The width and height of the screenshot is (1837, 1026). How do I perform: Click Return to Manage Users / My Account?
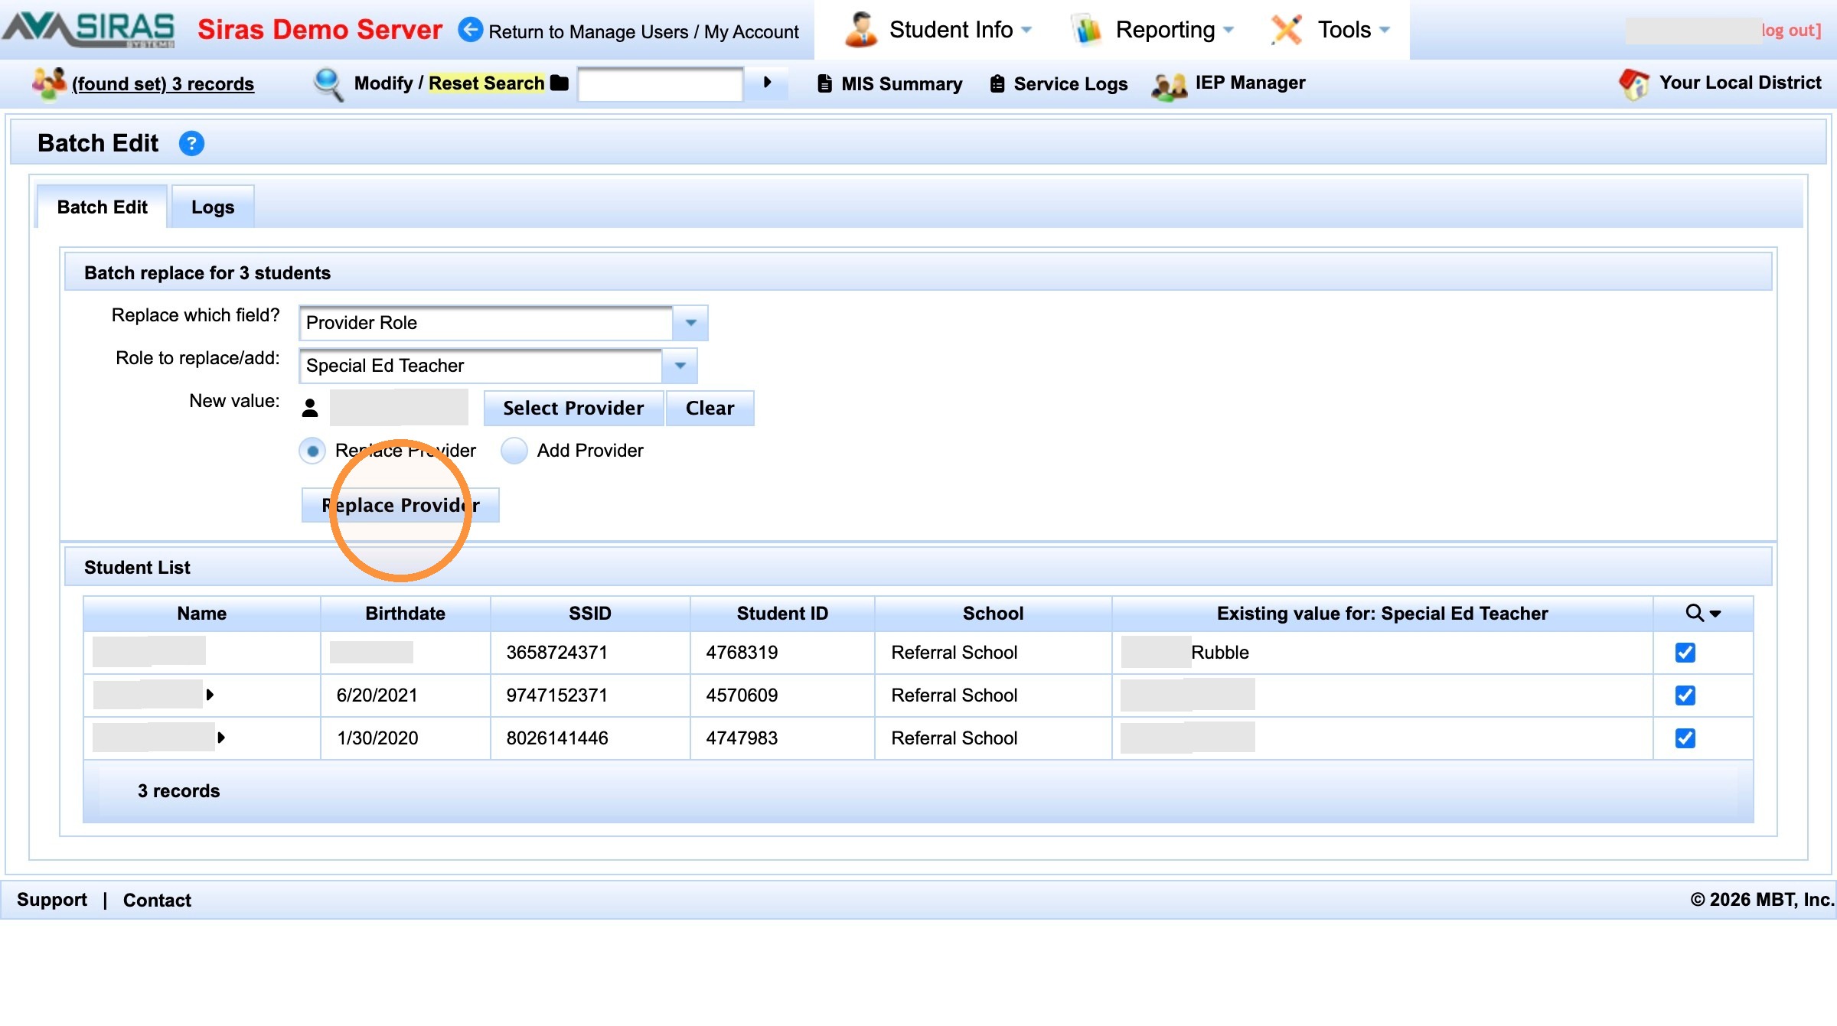click(x=644, y=32)
